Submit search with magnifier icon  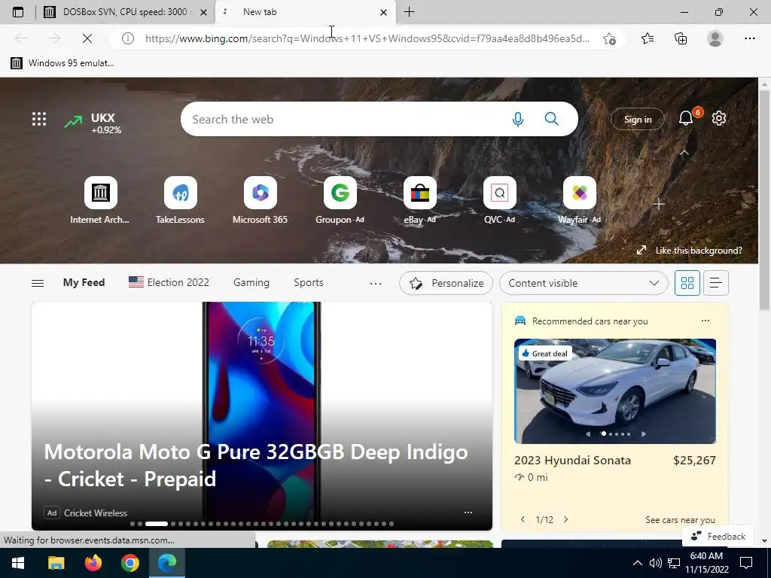(x=552, y=119)
